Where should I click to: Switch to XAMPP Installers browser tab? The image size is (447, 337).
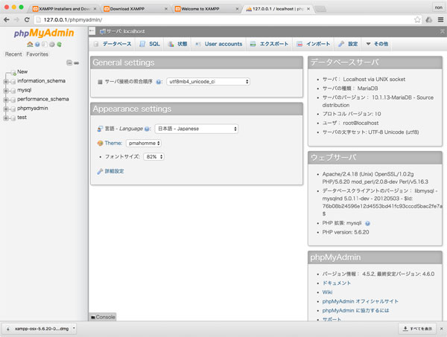(x=64, y=9)
